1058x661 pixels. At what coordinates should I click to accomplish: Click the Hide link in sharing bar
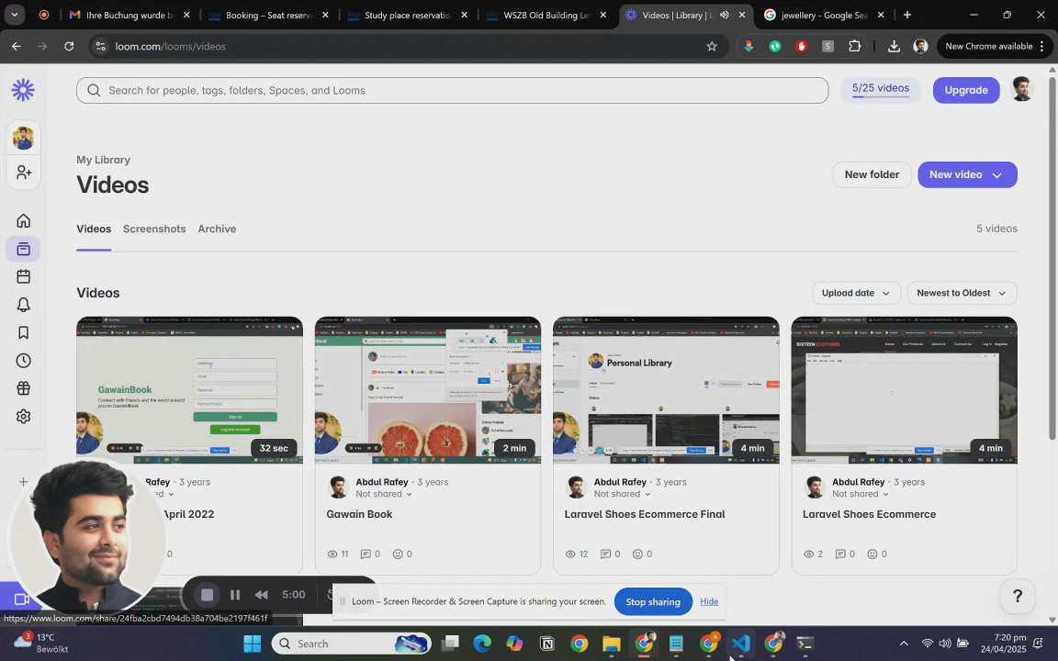[x=708, y=601]
